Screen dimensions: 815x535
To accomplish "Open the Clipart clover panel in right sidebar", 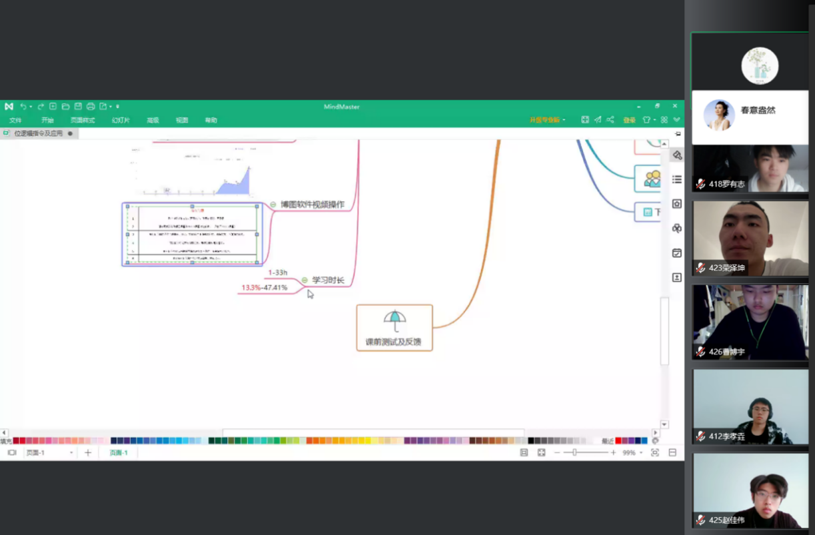I will pos(677,229).
